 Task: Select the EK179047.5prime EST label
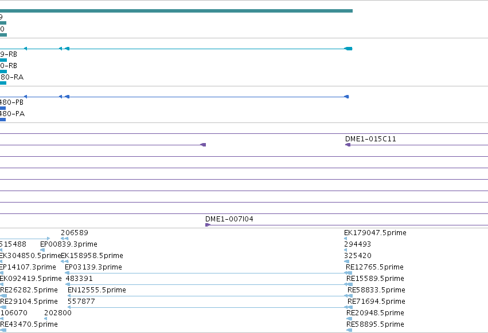[x=375, y=233]
